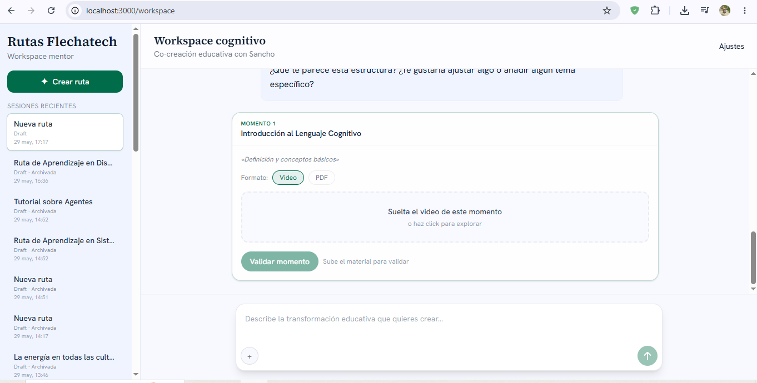This screenshot has height=383, width=757.
Task: Open media controls icon
Action: point(705,11)
